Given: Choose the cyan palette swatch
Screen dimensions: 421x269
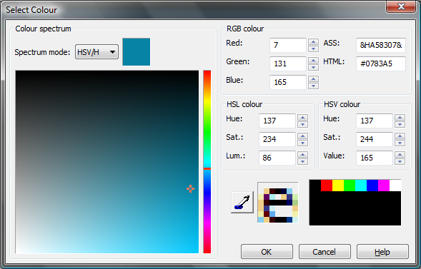Looking at the screenshot, I should coord(361,186).
